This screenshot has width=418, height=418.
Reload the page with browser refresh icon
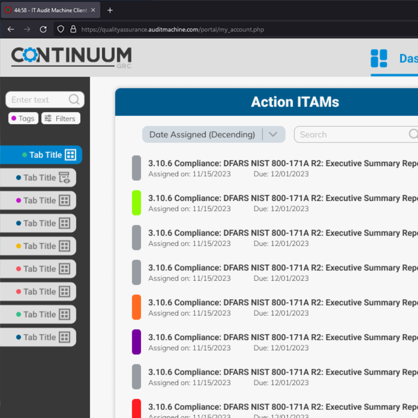(x=43, y=29)
